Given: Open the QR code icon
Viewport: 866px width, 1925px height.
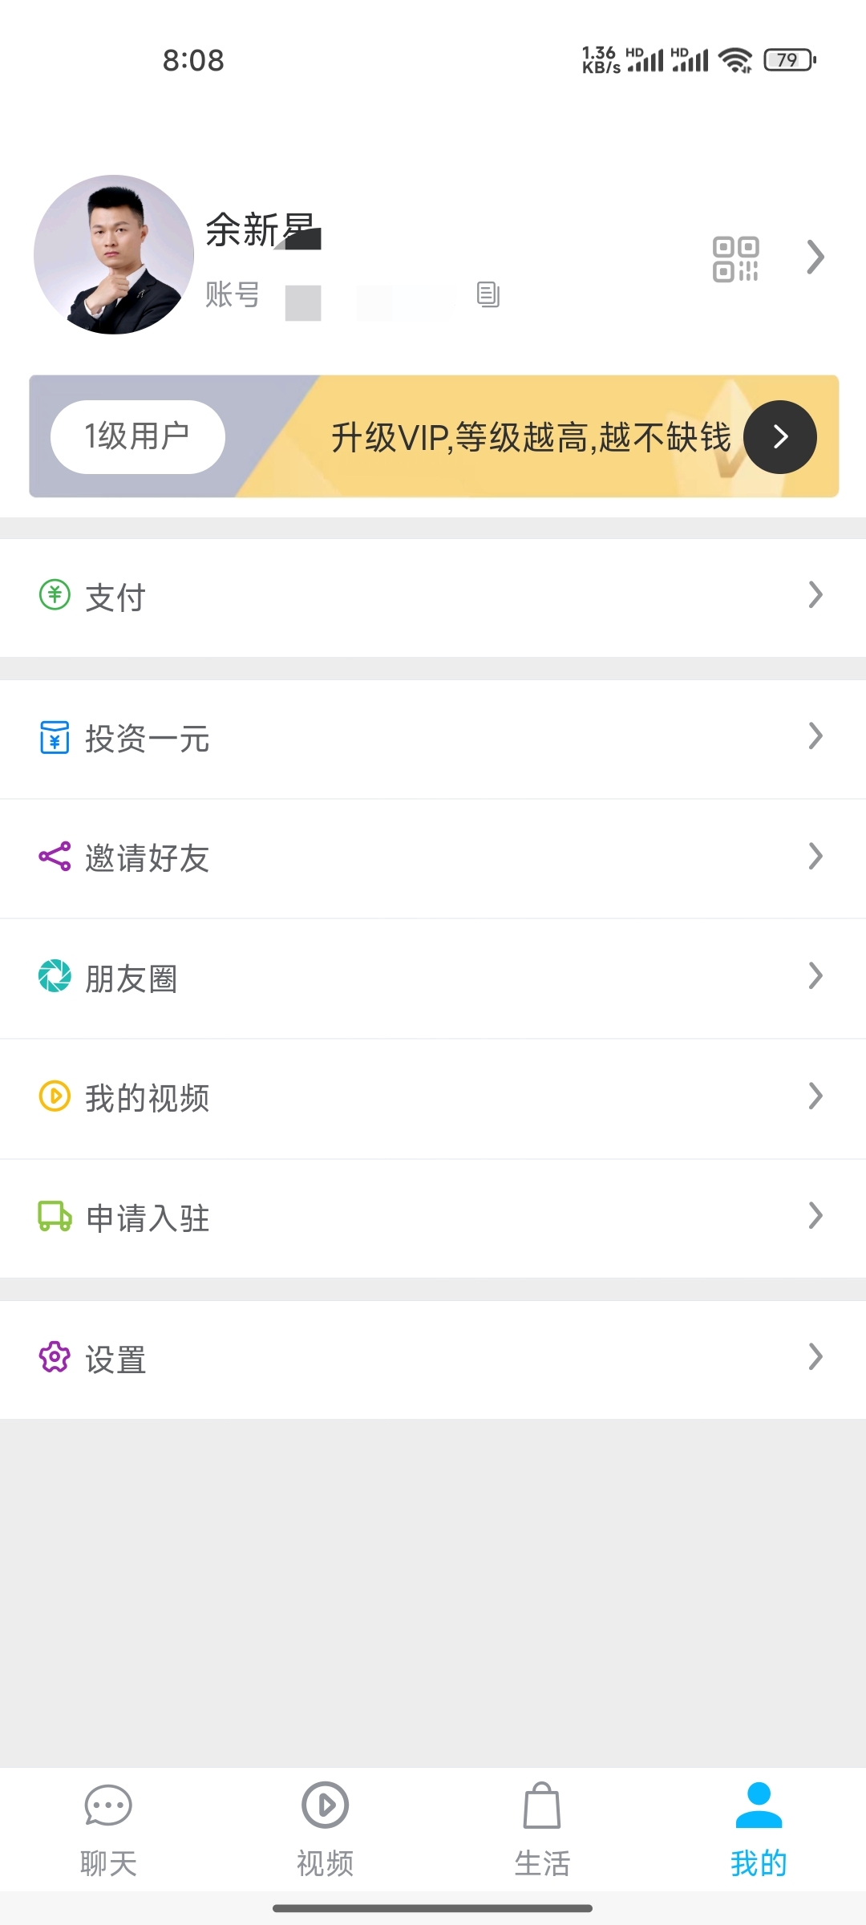Looking at the screenshot, I should [x=735, y=259].
